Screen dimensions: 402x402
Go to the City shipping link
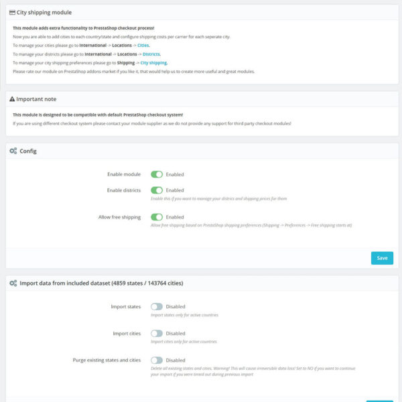coord(153,62)
